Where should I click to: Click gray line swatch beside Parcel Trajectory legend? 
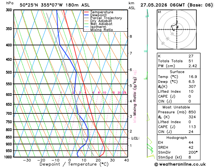[x=87, y=18]
